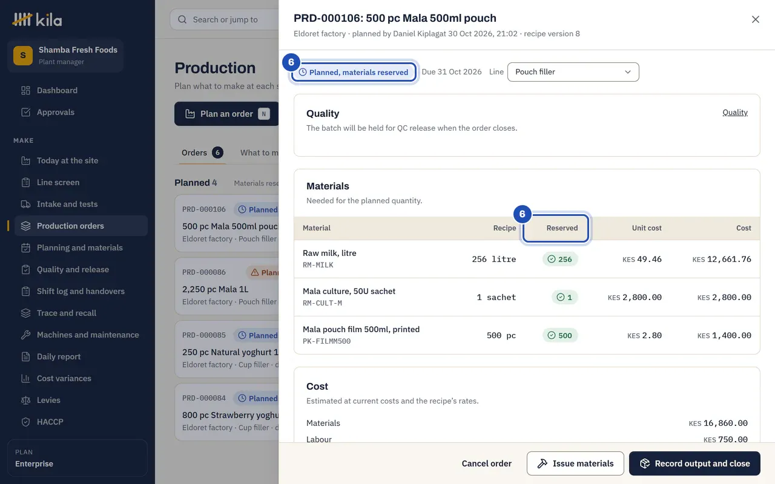Image resolution: width=775 pixels, height=484 pixels.
Task: Click the Raw milk reserved 256 badge
Action: (560, 259)
